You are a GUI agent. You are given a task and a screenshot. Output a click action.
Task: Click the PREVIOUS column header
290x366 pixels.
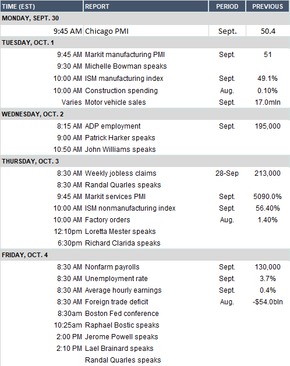click(x=268, y=6)
